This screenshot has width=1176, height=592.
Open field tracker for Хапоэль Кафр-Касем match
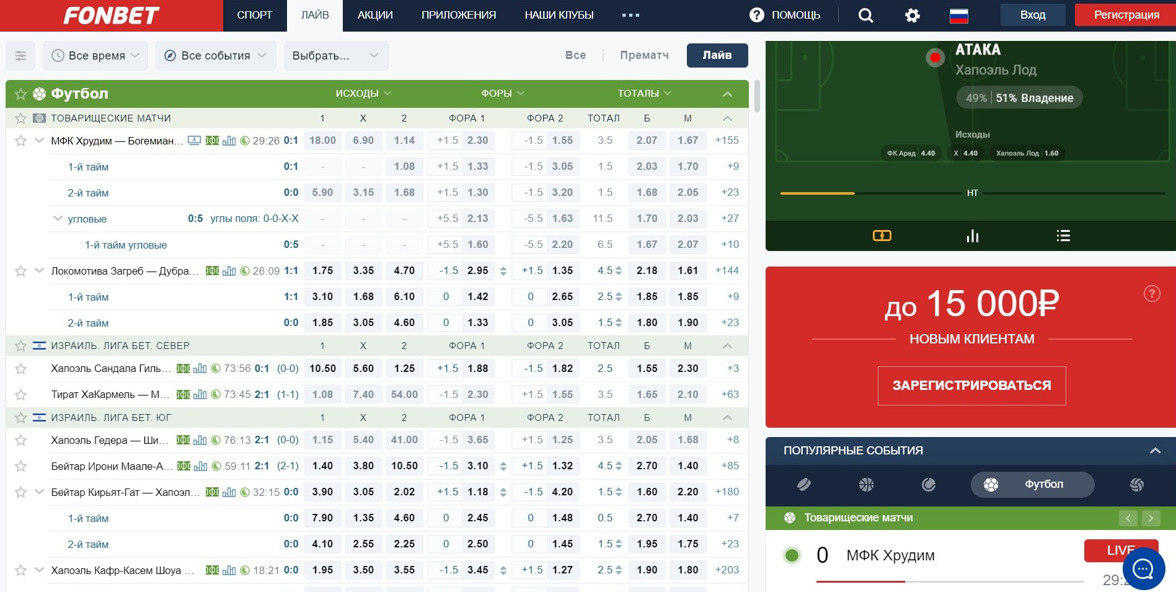tap(212, 570)
